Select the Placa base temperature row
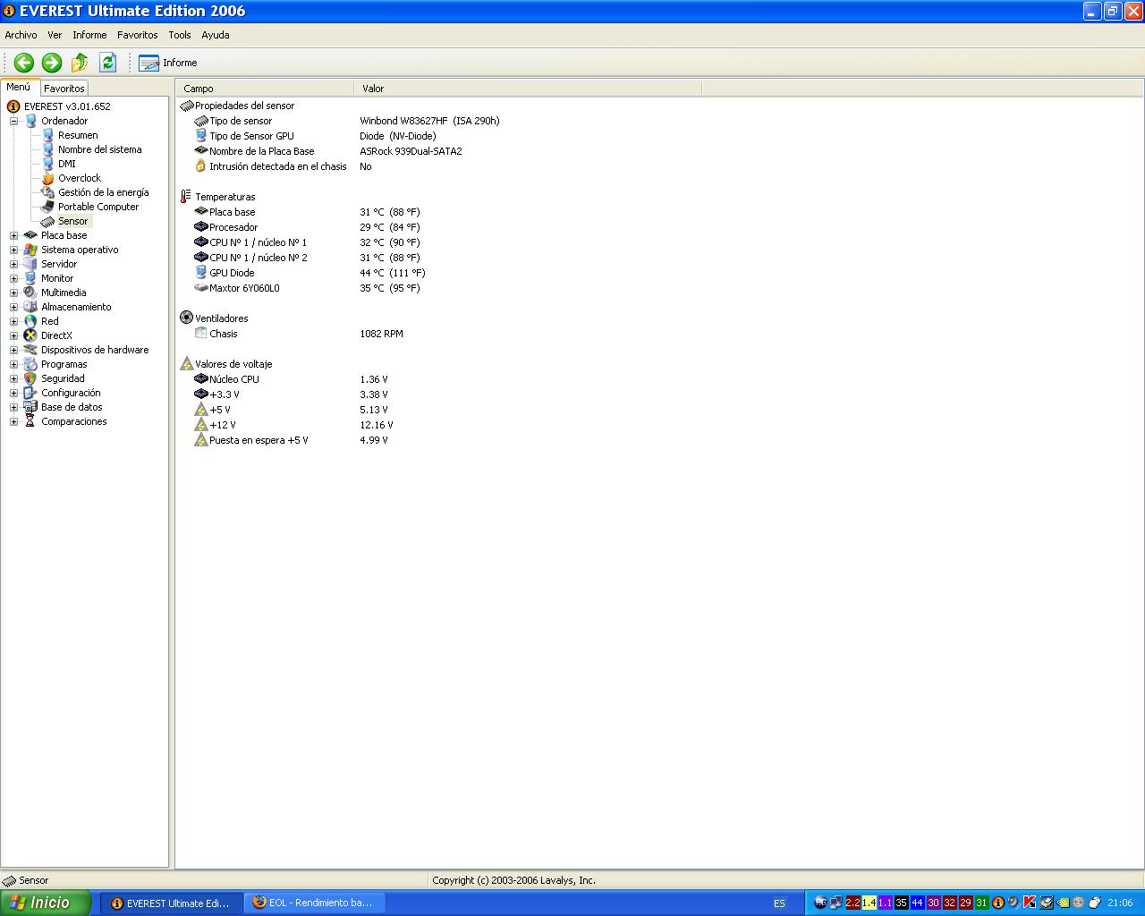The image size is (1145, 916). pos(307,212)
